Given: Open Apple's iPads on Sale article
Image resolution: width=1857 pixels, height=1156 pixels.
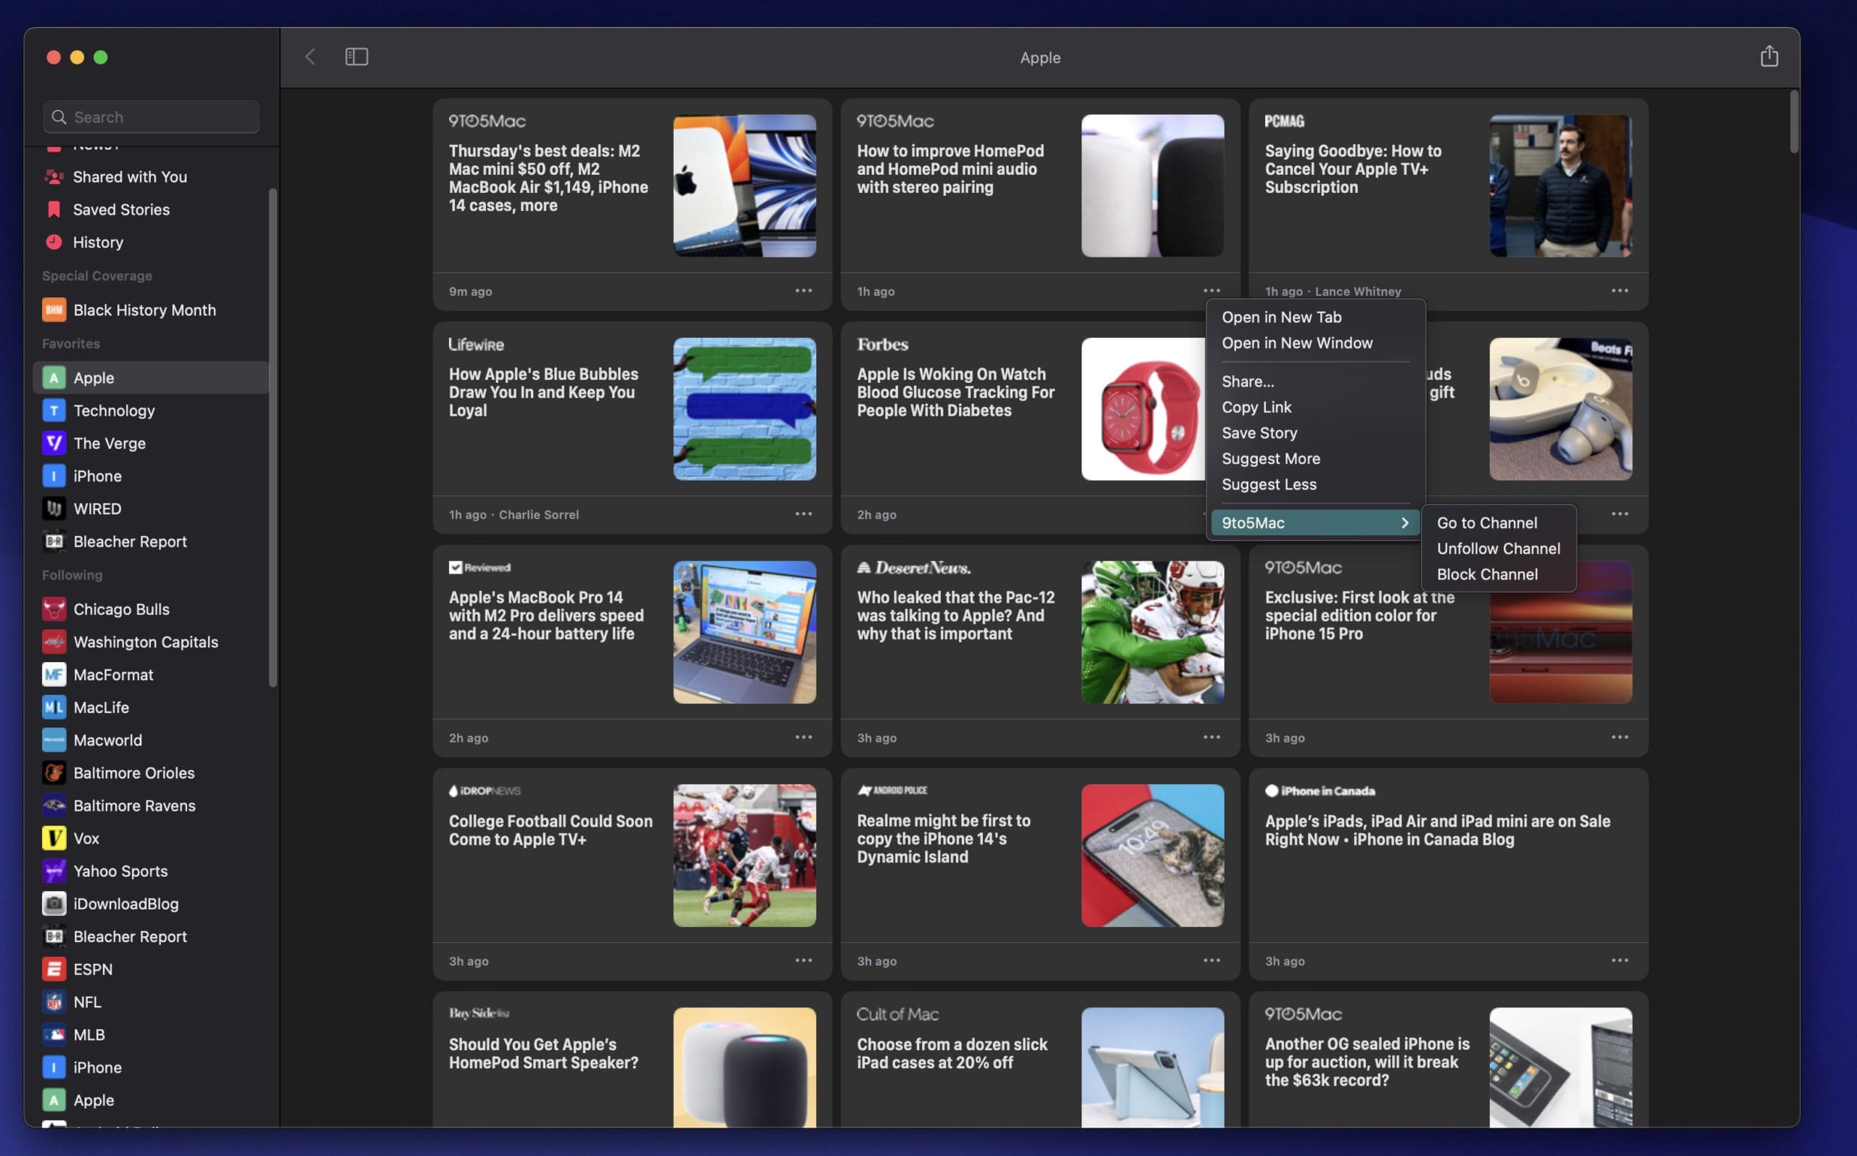Looking at the screenshot, I should coord(1437,830).
